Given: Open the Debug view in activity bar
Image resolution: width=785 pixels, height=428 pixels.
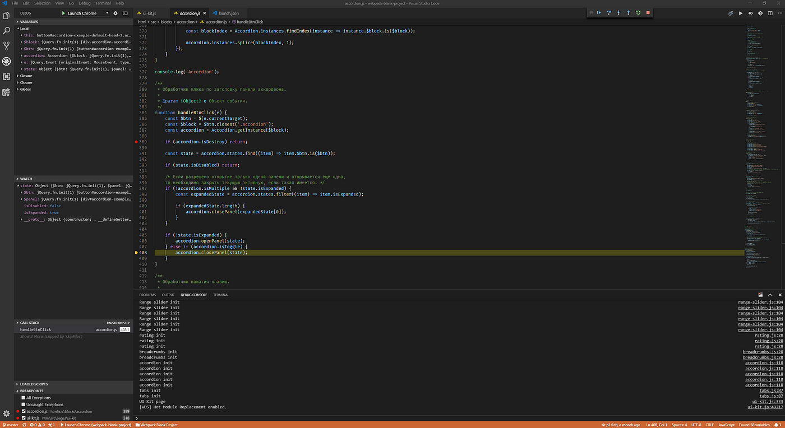Looking at the screenshot, I should (x=7, y=61).
